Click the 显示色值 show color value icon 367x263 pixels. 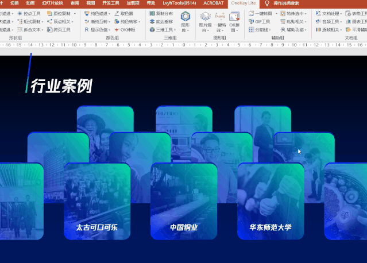87,30
